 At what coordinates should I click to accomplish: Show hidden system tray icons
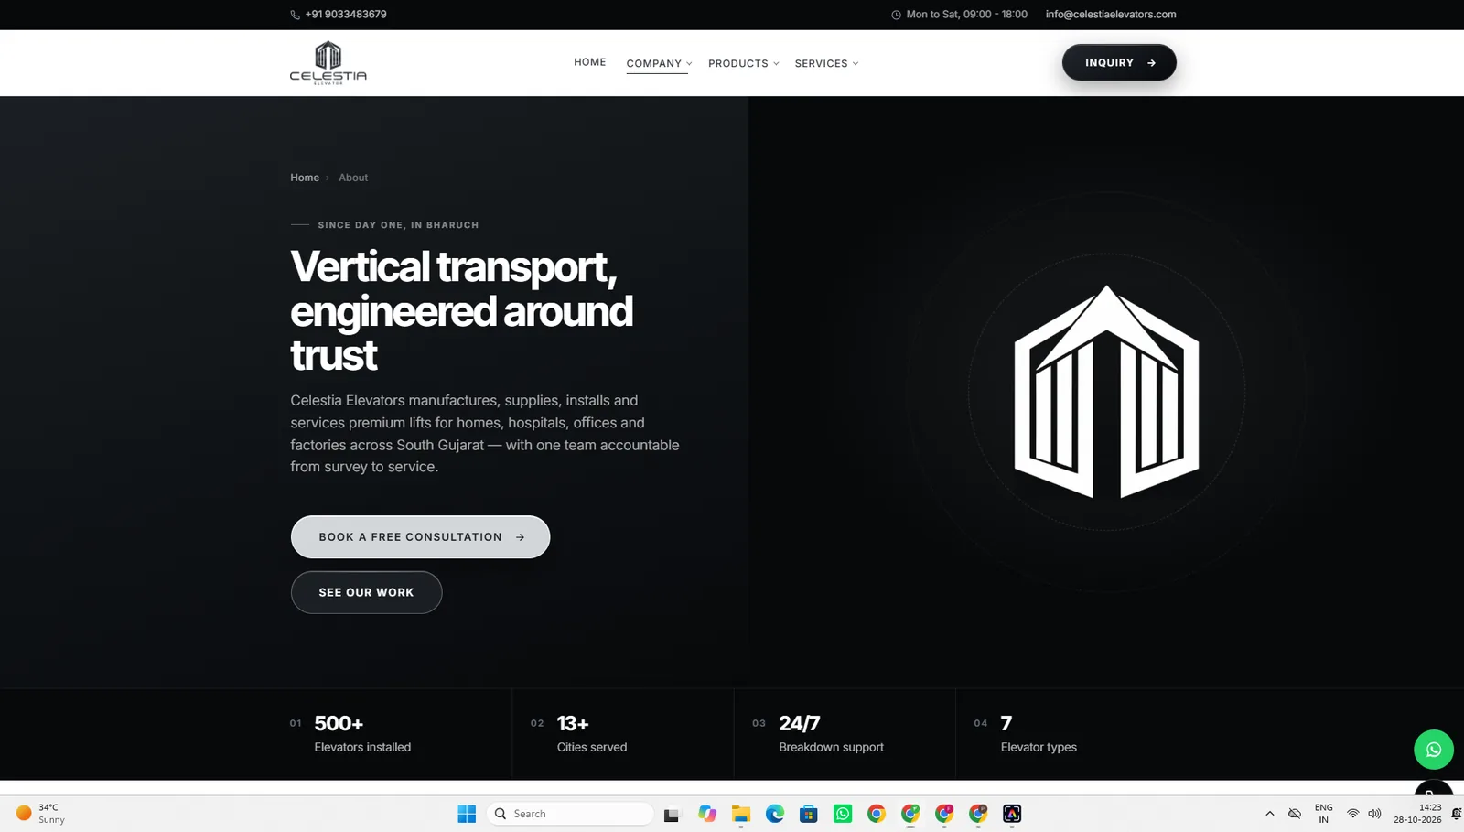pyautogui.click(x=1269, y=814)
